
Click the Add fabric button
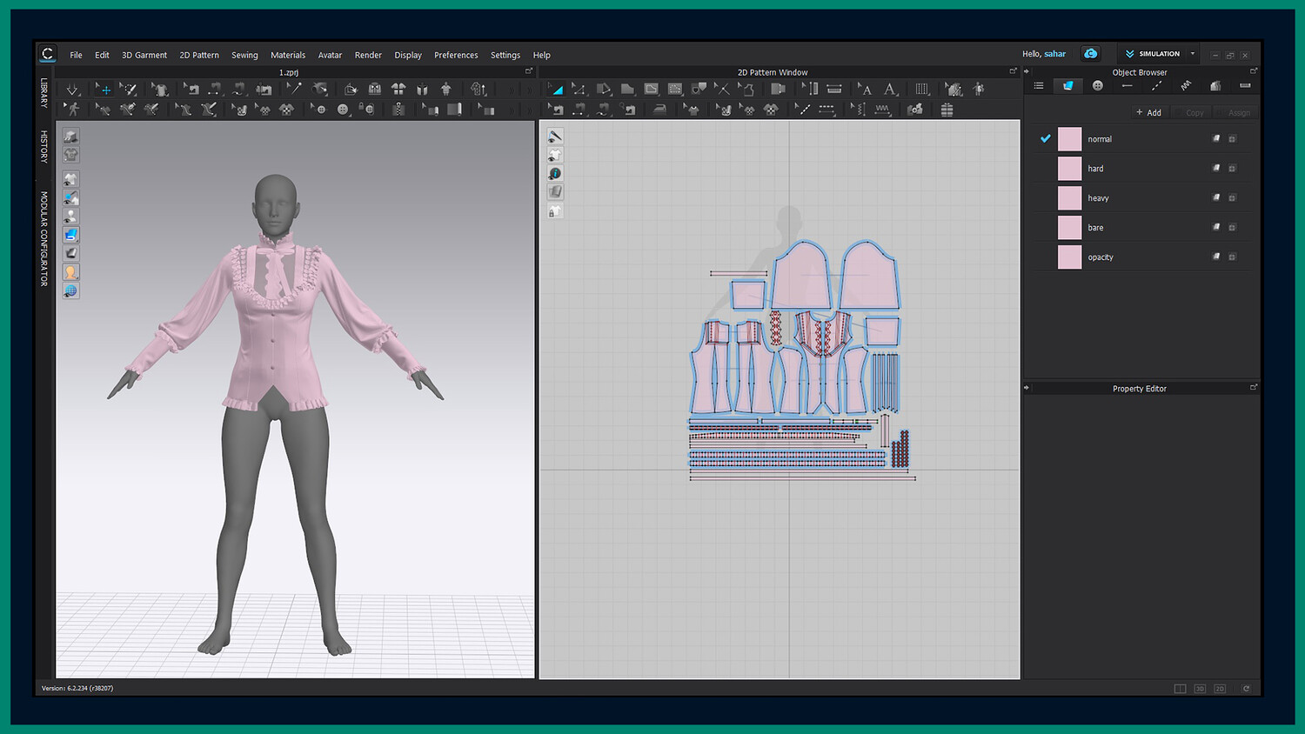click(x=1148, y=113)
